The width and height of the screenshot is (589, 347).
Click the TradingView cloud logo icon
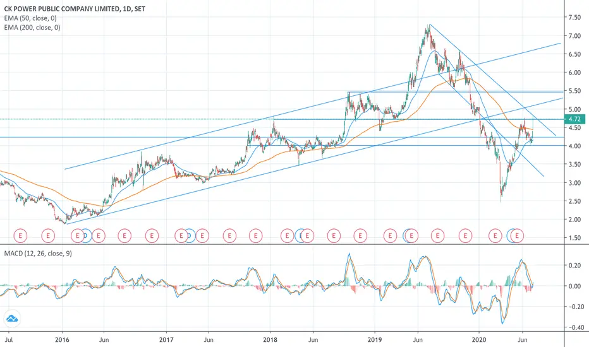[x=12, y=319]
